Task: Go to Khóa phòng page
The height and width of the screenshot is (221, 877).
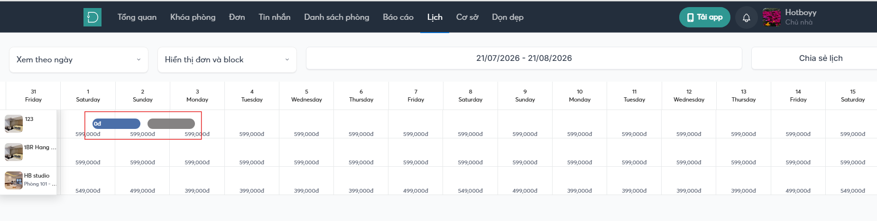Action: click(x=193, y=17)
